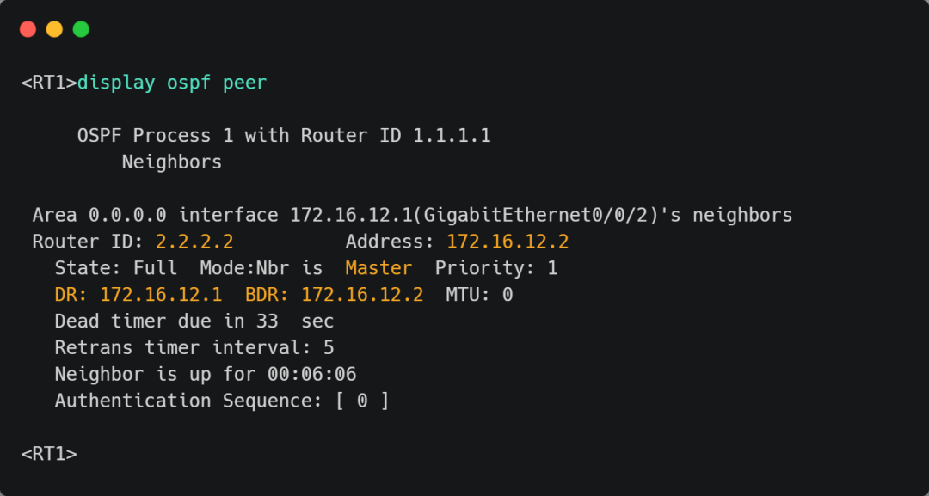Click the State: Full text
The width and height of the screenshot is (929, 496).
point(116,269)
